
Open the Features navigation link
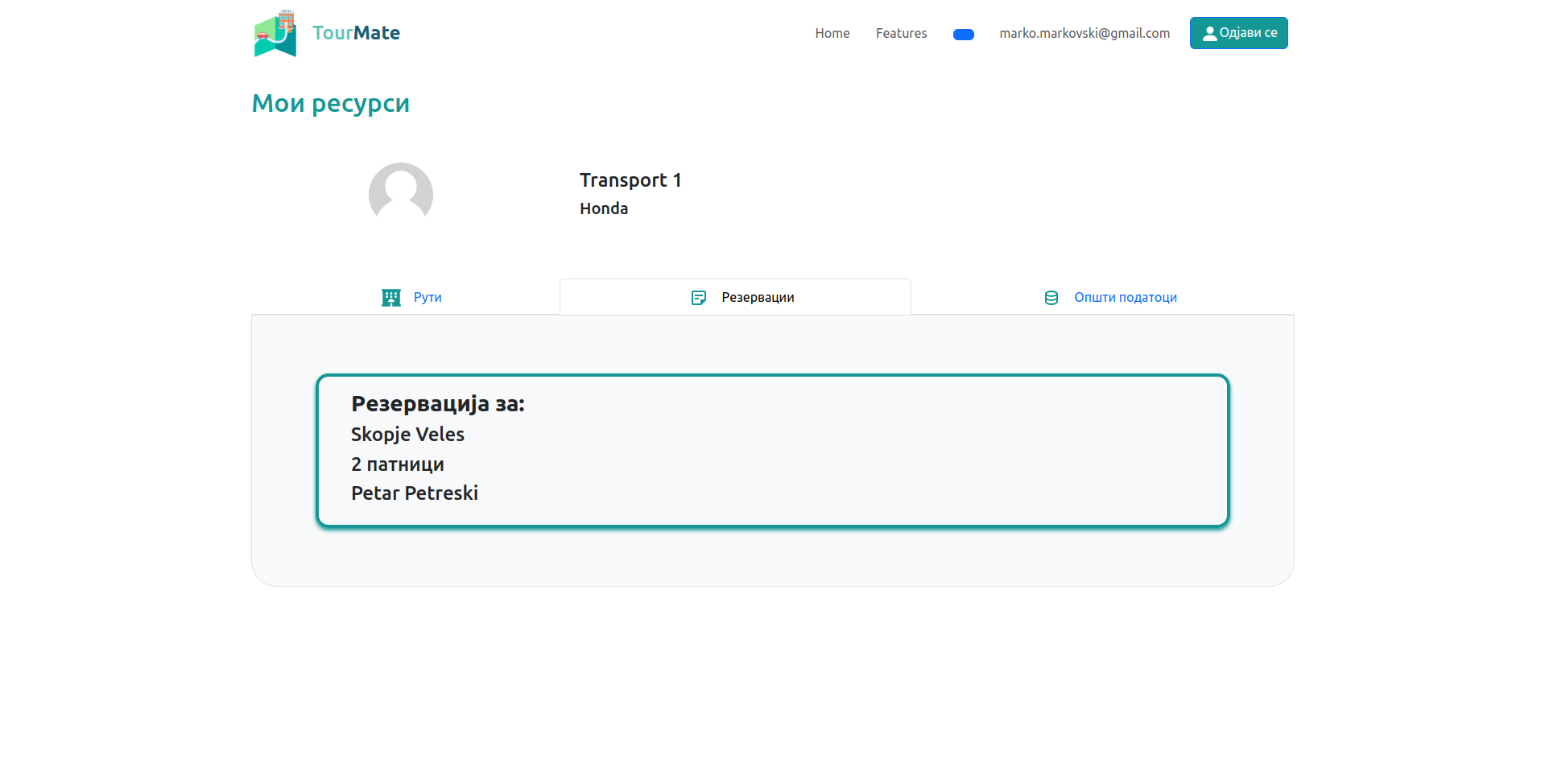click(x=901, y=33)
